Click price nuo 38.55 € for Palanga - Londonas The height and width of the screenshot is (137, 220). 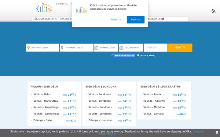click(124, 120)
